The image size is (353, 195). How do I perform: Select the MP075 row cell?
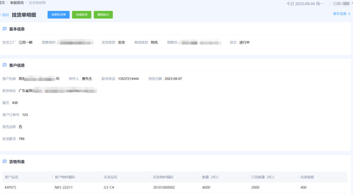(11, 188)
